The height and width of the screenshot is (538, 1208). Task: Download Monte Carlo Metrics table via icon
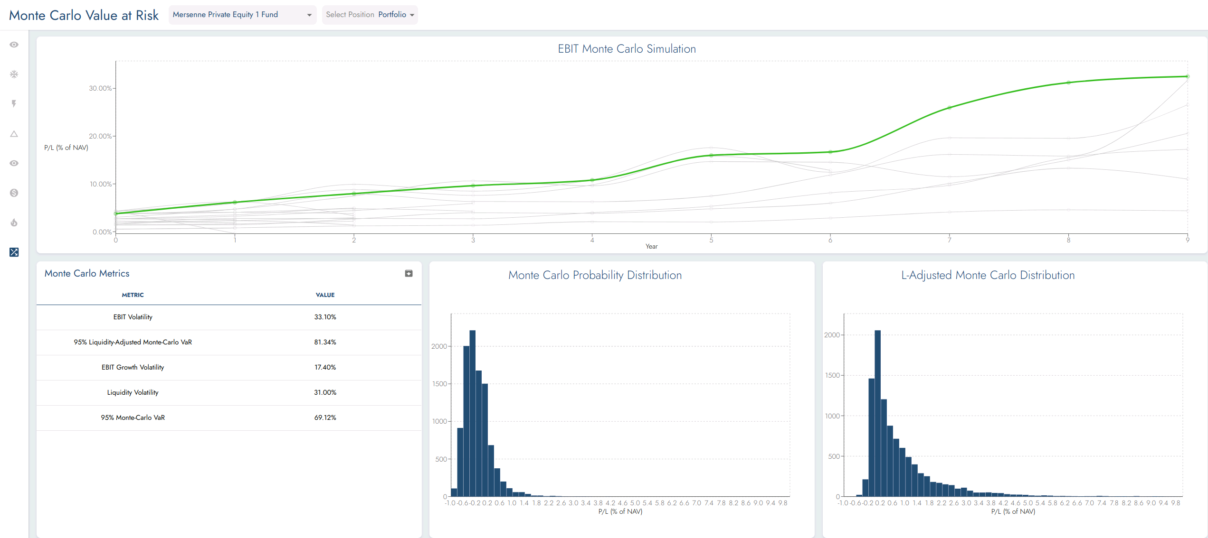[x=409, y=273]
